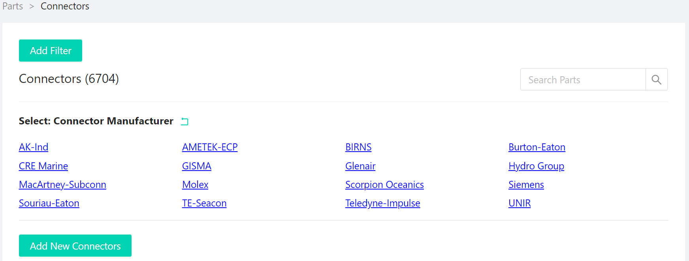Go to Parts in the breadcrumb
The height and width of the screenshot is (261, 689).
click(x=13, y=6)
